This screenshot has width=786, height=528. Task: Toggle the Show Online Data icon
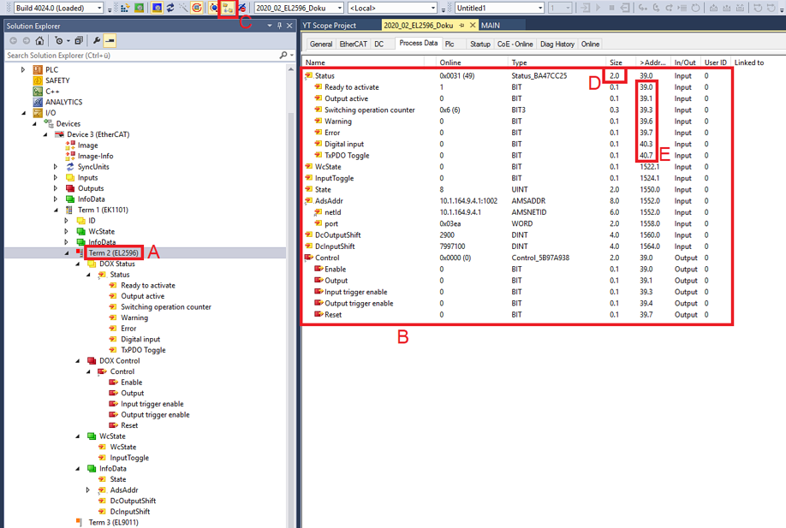[214, 8]
